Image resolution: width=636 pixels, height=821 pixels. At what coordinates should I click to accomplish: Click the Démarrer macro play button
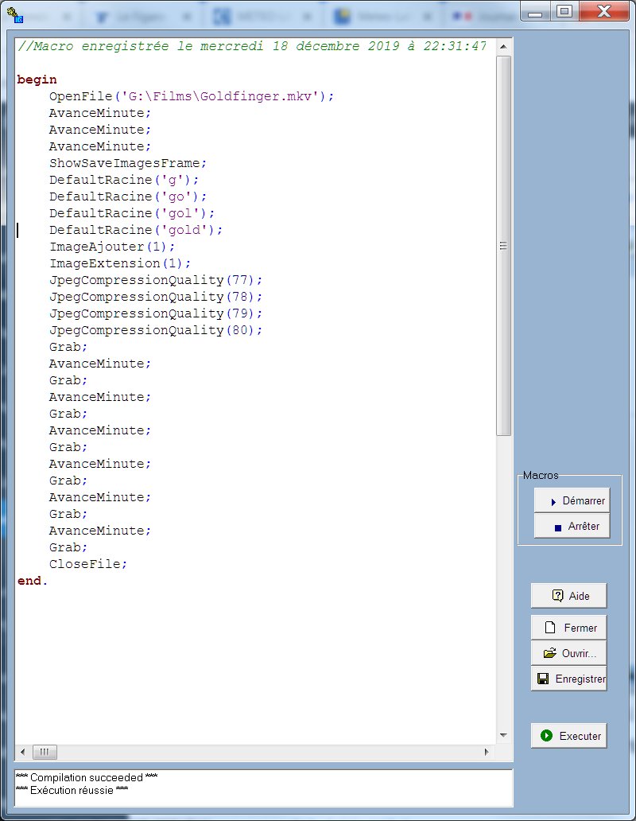pyautogui.click(x=572, y=501)
